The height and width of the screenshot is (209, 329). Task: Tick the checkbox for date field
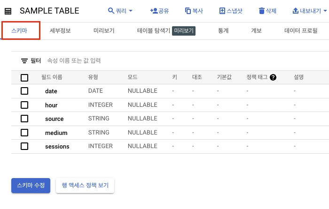(x=24, y=91)
